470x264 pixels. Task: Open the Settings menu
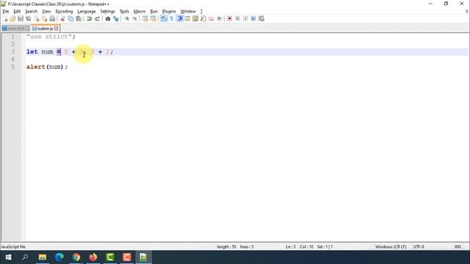(x=107, y=12)
